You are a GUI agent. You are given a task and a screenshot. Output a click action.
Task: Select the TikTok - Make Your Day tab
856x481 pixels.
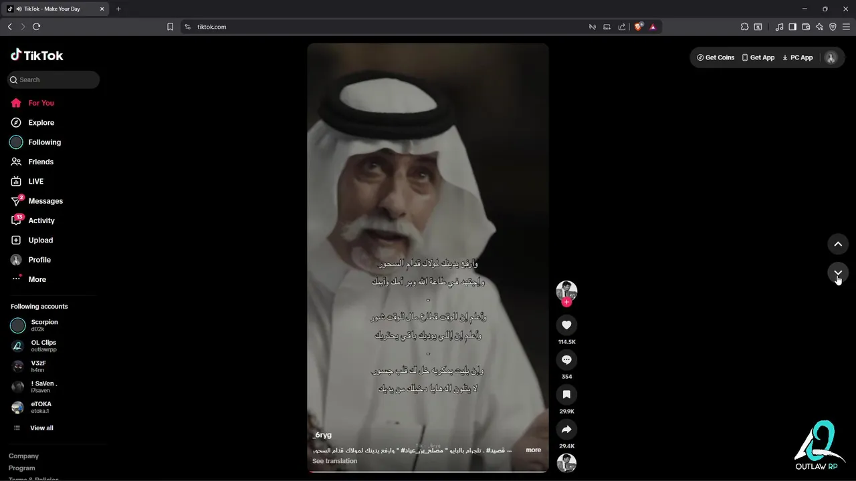click(x=56, y=9)
